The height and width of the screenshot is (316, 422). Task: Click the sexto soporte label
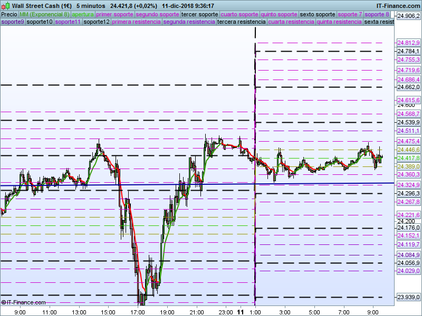click(x=318, y=14)
